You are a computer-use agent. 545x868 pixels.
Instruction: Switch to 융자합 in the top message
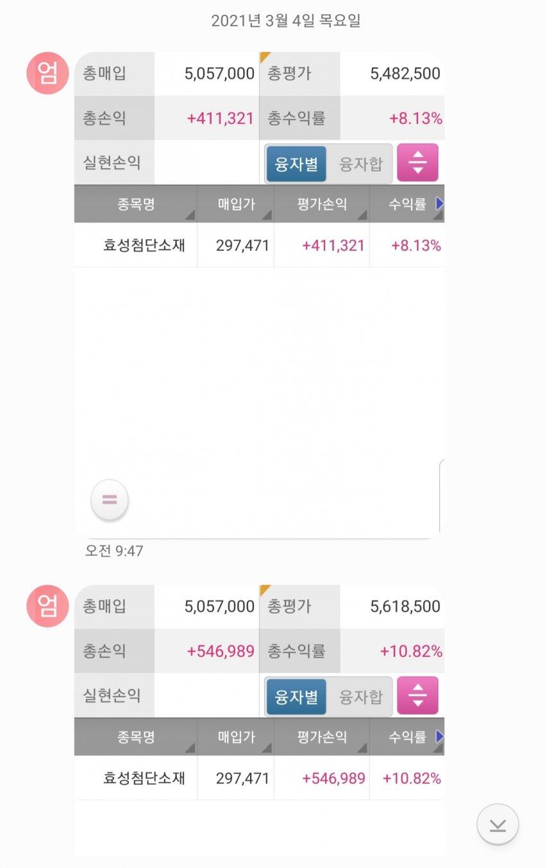(360, 164)
